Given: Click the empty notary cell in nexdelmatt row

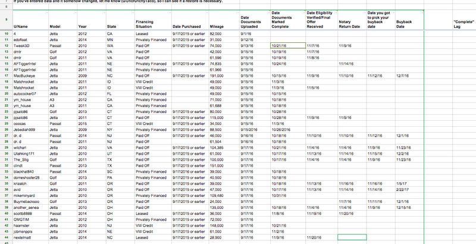Looking at the screenshot, I should pos(352,237).
